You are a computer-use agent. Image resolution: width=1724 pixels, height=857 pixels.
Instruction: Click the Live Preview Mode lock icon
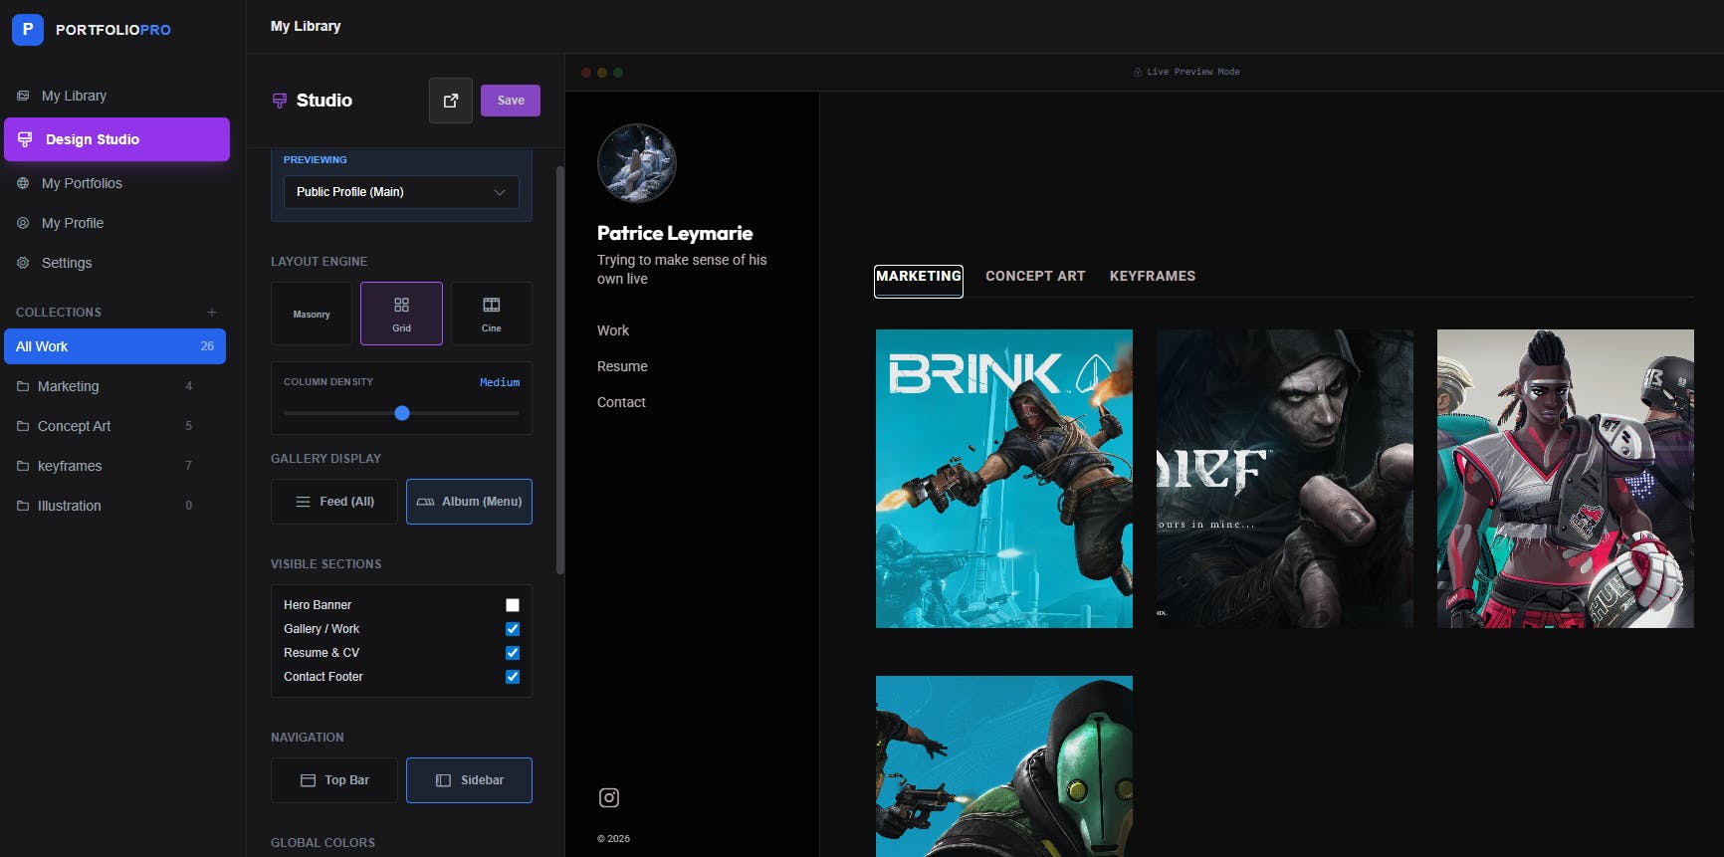coord(1138,72)
